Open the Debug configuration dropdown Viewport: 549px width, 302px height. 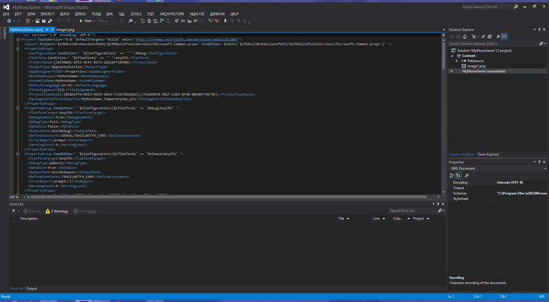[x=106, y=21]
